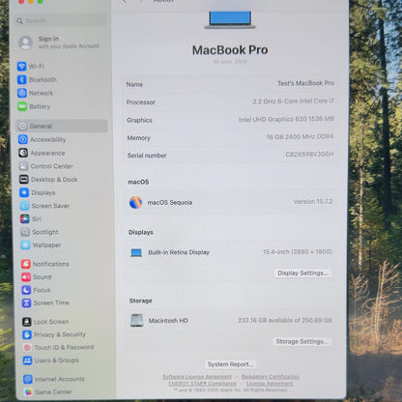Open Battery settings icon

(x=22, y=106)
